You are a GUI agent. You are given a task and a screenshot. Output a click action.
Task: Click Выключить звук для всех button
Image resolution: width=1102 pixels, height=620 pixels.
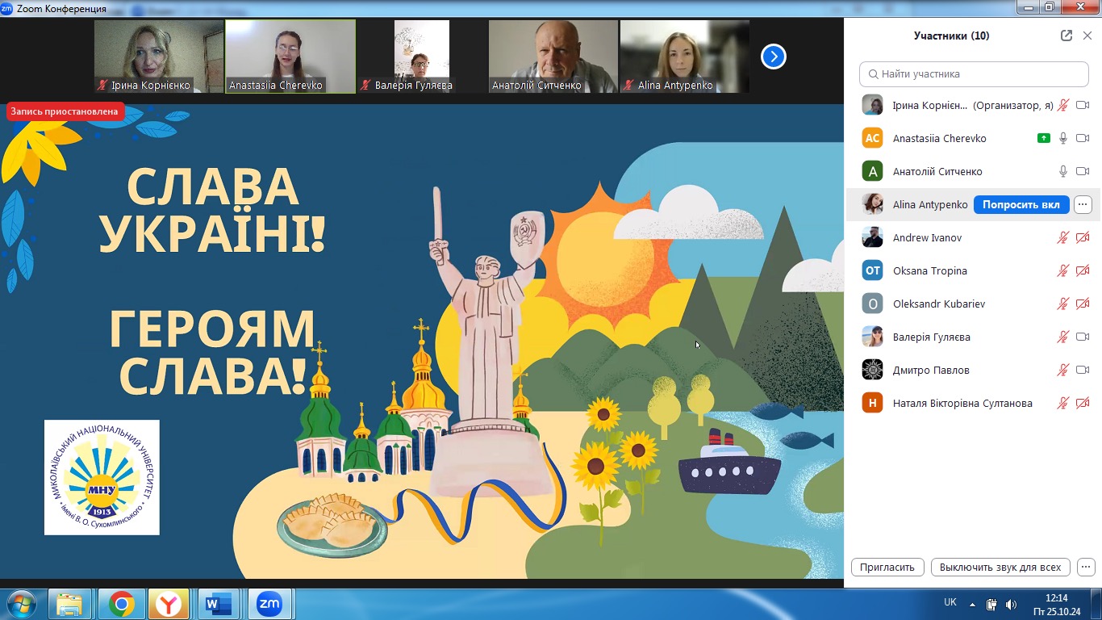tap(1000, 567)
